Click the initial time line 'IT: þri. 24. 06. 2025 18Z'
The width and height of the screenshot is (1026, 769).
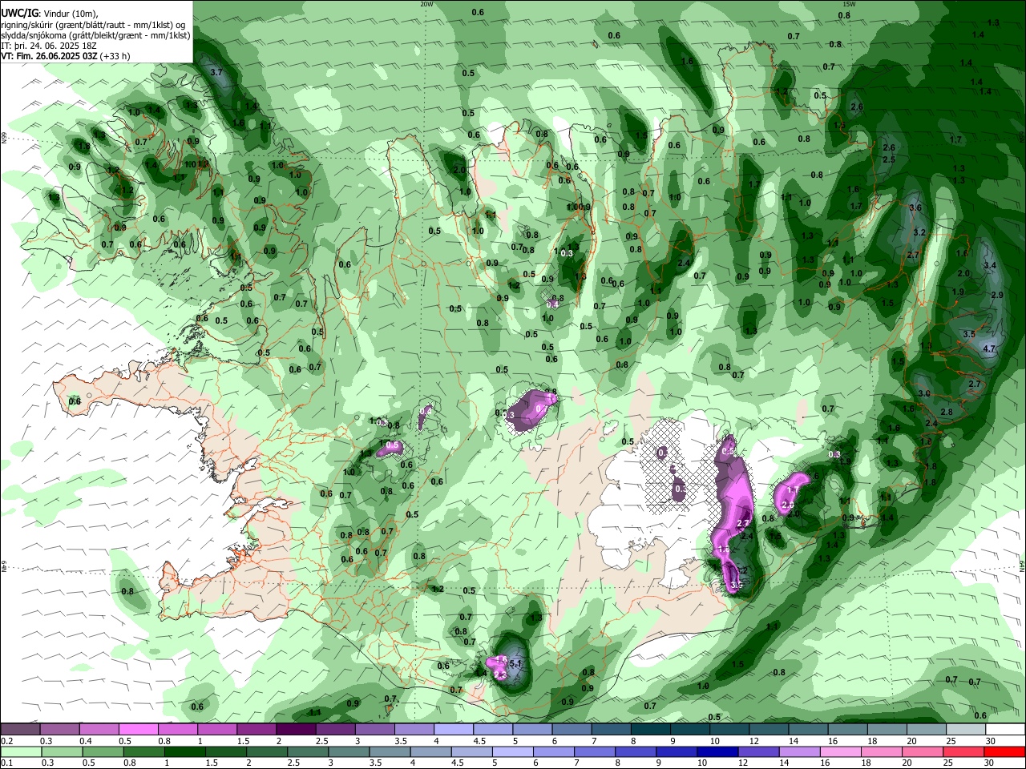tap(48, 46)
